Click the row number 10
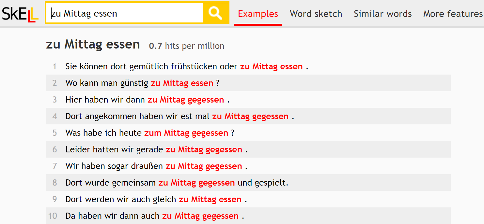Image resolution: width=484 pixels, height=224 pixels. click(x=53, y=216)
